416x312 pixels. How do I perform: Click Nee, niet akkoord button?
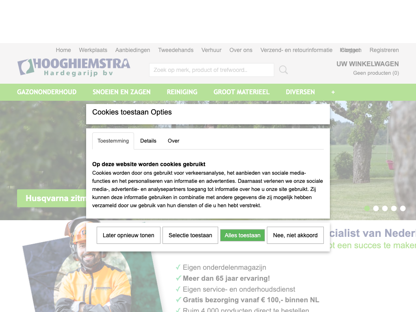(295, 235)
